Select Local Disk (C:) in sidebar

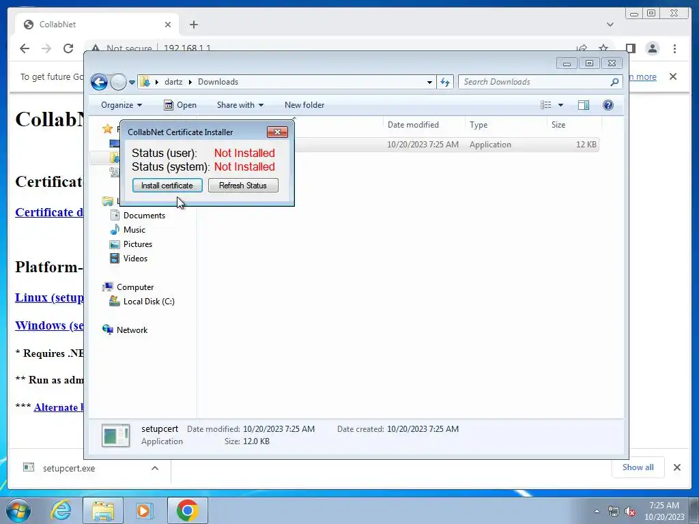pyautogui.click(x=142, y=302)
